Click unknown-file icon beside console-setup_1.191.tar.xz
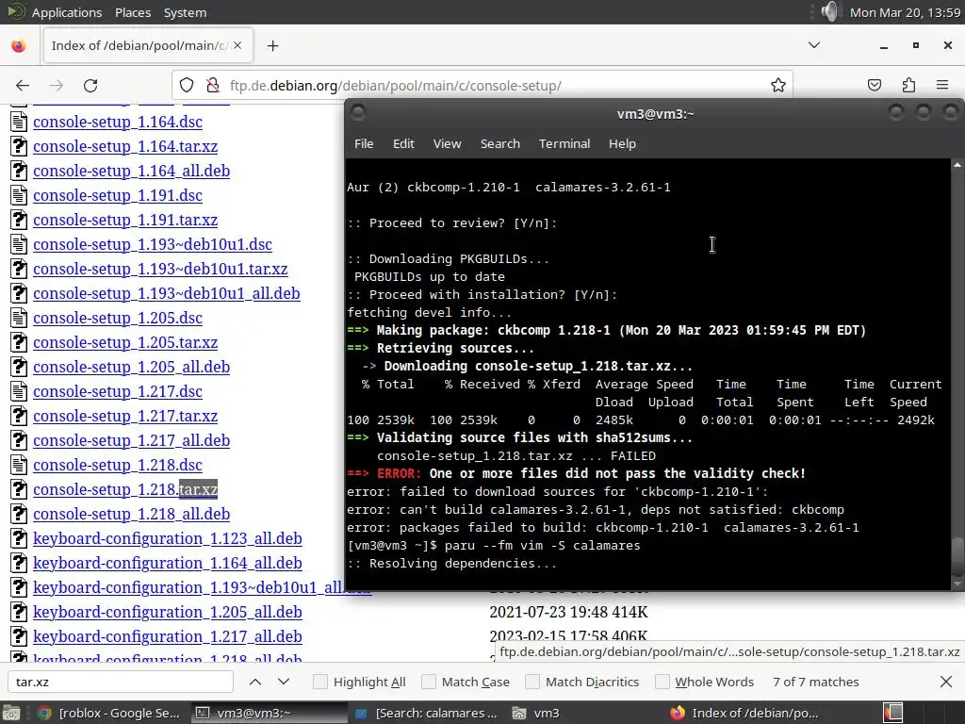Image resolution: width=965 pixels, height=724 pixels. 19,220
